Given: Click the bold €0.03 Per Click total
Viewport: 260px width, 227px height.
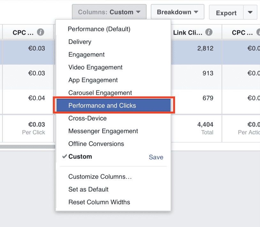Looking at the screenshot, I should 36,124.
